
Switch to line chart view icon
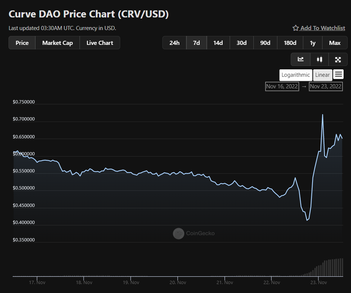(300, 59)
